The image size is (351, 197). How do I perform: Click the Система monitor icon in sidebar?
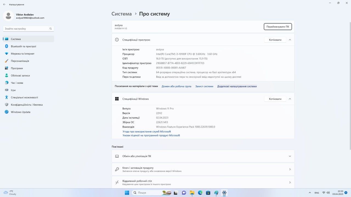click(7, 39)
